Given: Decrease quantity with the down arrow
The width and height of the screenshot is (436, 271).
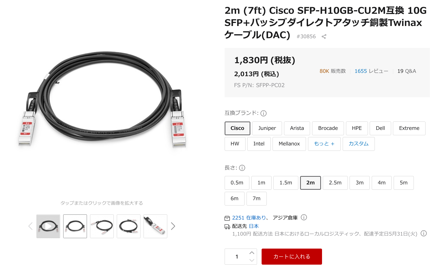Looking at the screenshot, I should pyautogui.click(x=252, y=260).
